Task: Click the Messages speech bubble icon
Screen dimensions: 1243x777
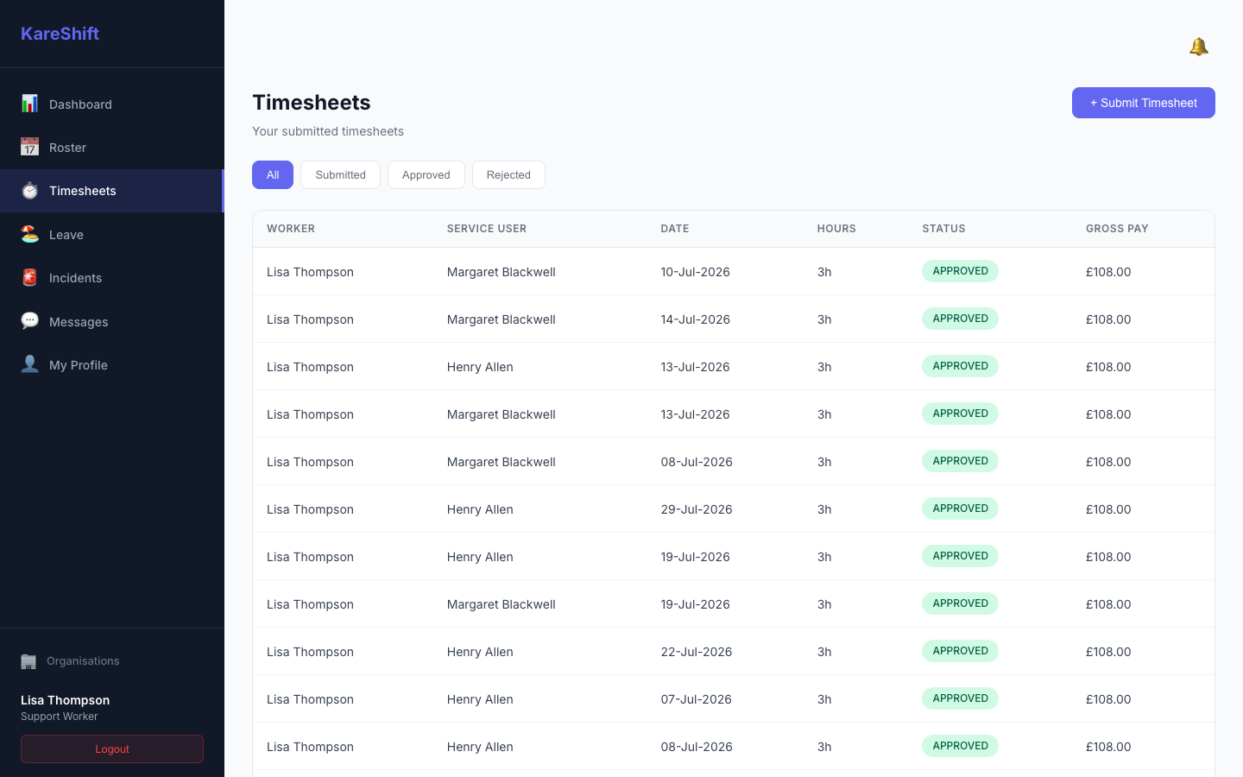Action: [x=29, y=321]
